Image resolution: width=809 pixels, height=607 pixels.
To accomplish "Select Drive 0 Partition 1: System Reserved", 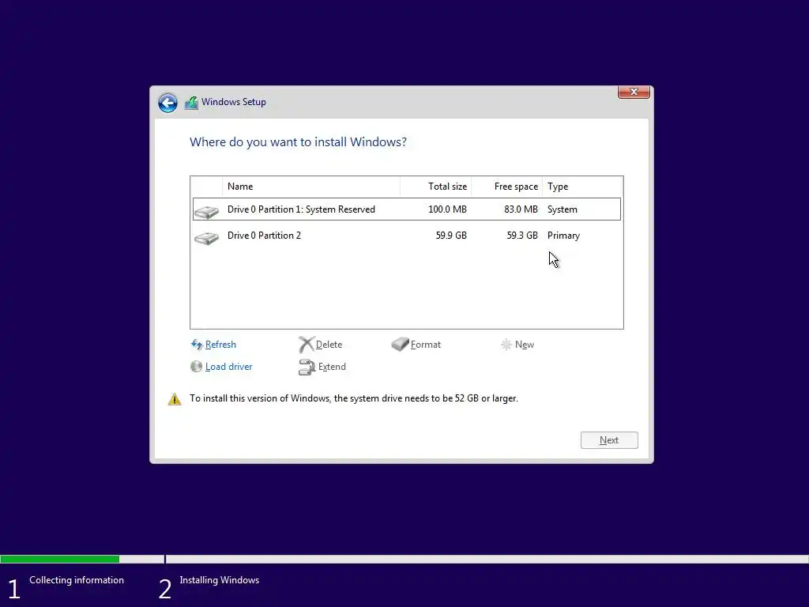I will click(x=407, y=209).
